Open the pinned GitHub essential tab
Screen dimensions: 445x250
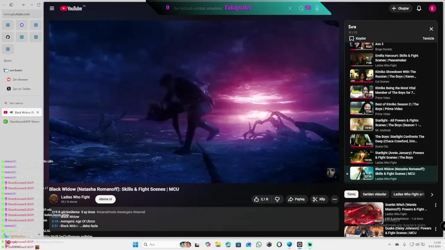[x=8, y=37]
